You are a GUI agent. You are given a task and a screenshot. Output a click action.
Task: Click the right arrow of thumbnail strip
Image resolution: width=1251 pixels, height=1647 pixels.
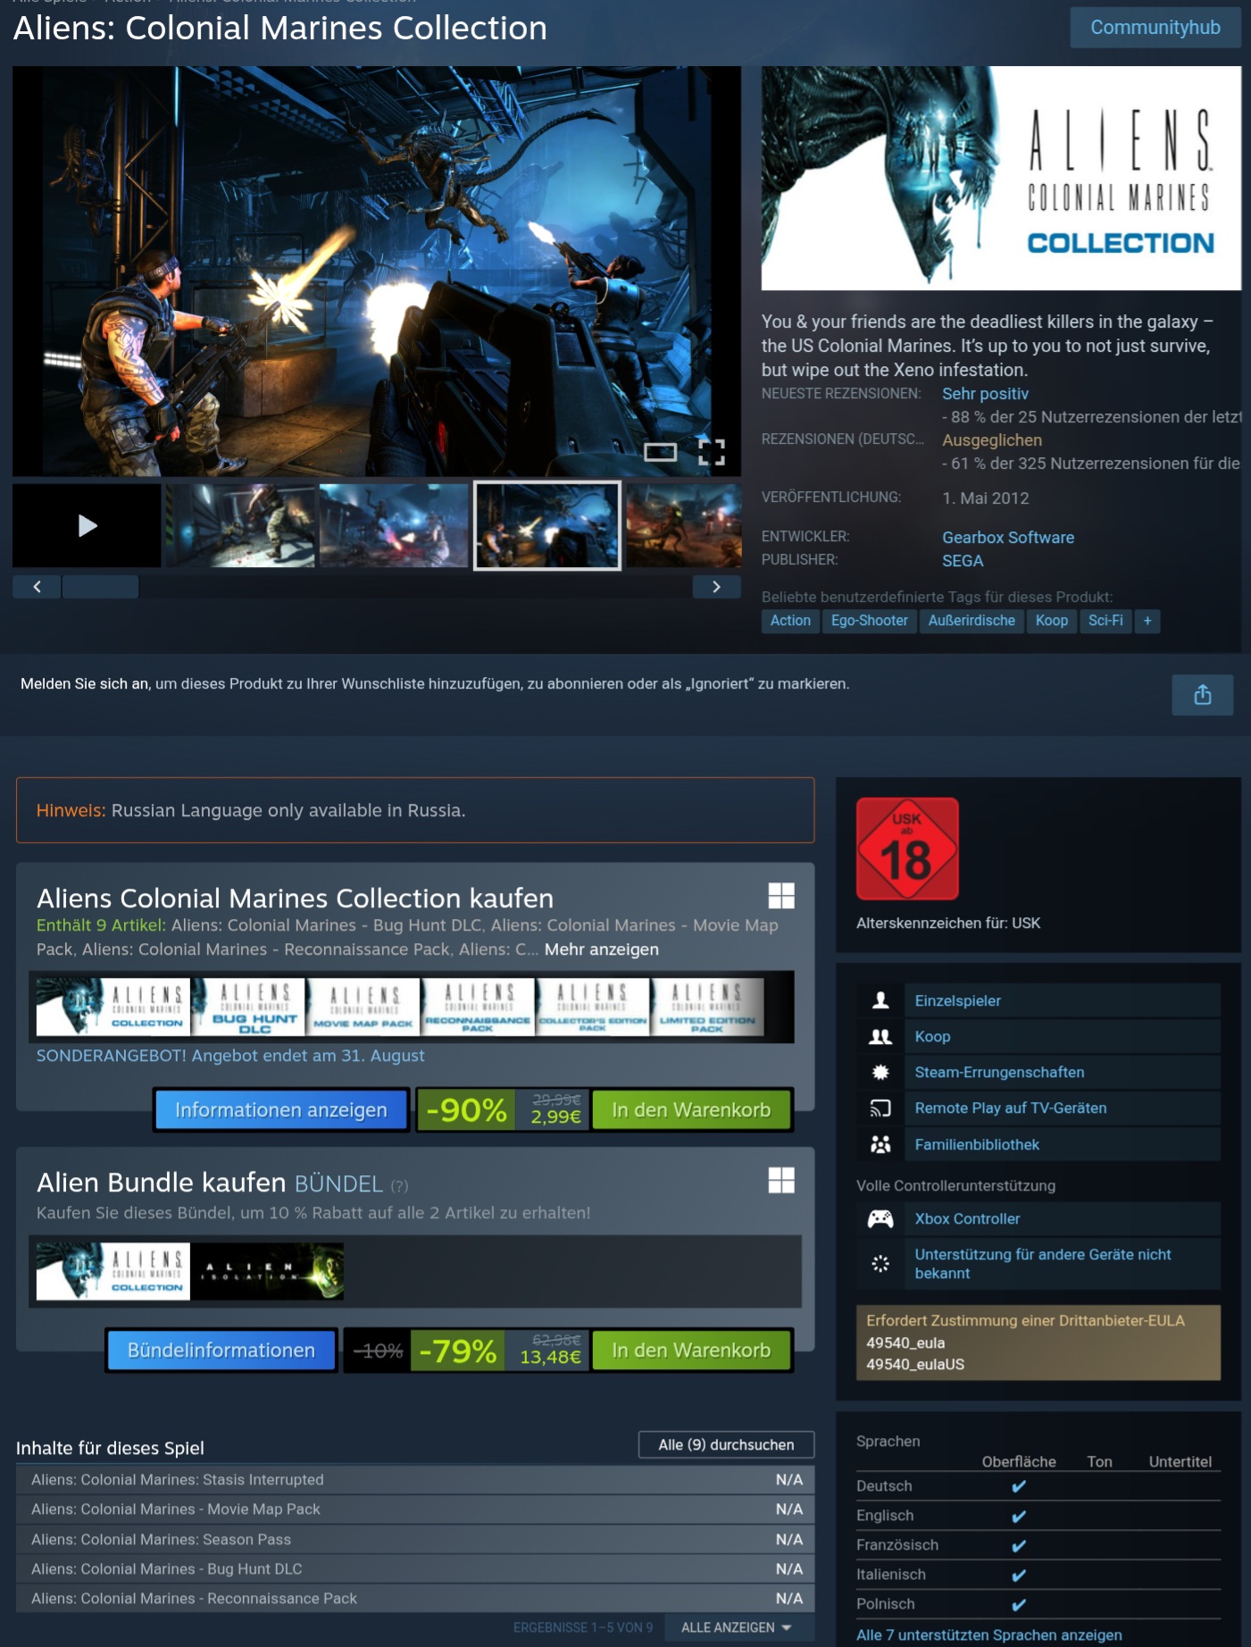click(716, 587)
